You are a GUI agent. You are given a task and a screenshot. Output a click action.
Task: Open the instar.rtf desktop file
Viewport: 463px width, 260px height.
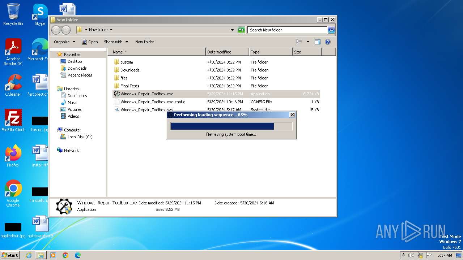coord(40,156)
